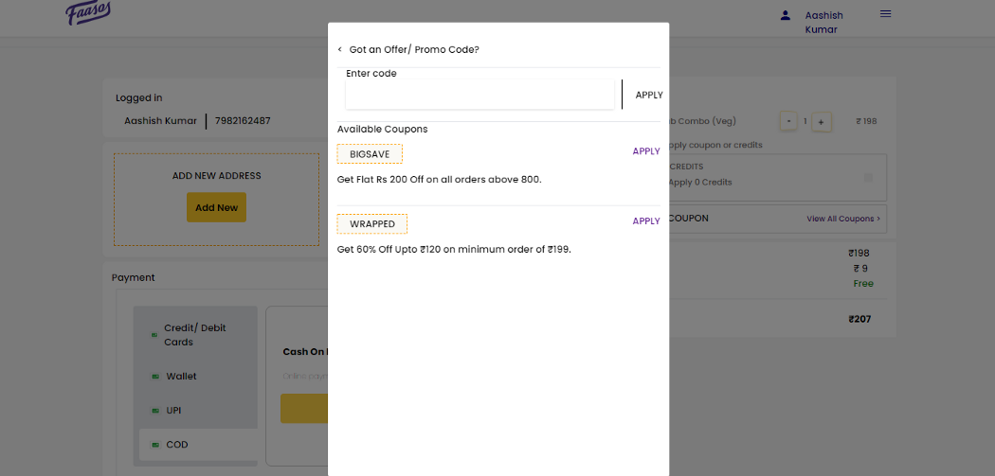Focus the Enter code input field

[x=480, y=95]
